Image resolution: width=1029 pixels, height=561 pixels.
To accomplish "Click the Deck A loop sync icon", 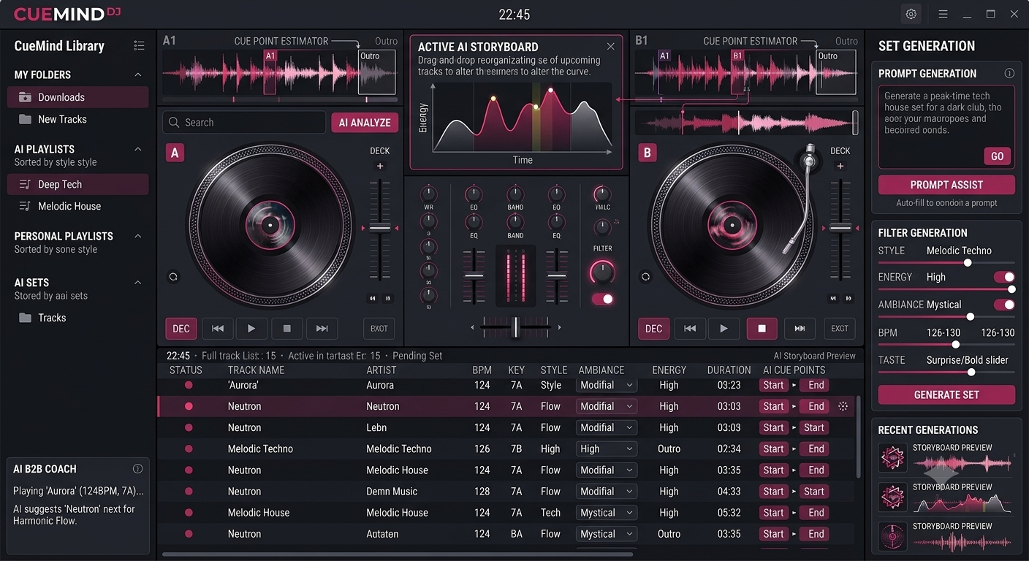I will click(173, 277).
